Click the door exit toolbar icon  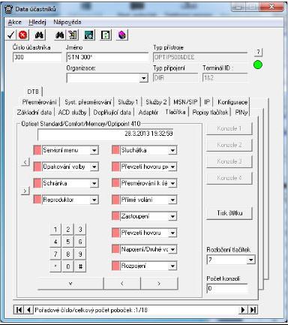[73, 35]
